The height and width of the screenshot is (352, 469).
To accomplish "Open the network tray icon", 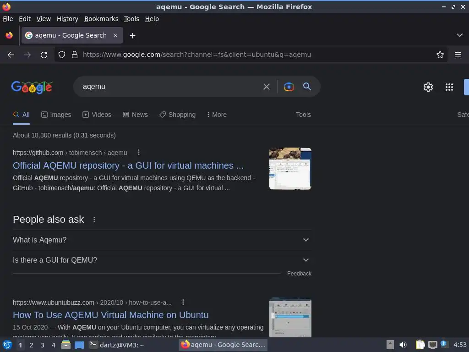I will coord(432,345).
